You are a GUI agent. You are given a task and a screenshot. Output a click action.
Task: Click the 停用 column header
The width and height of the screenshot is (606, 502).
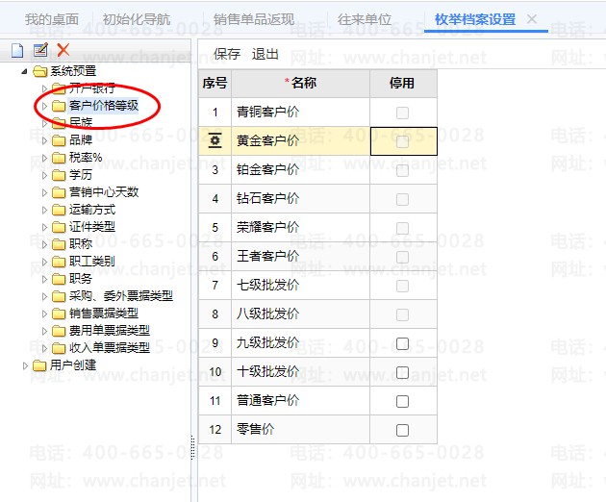click(x=403, y=83)
